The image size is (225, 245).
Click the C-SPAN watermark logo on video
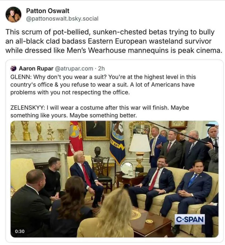190,219
